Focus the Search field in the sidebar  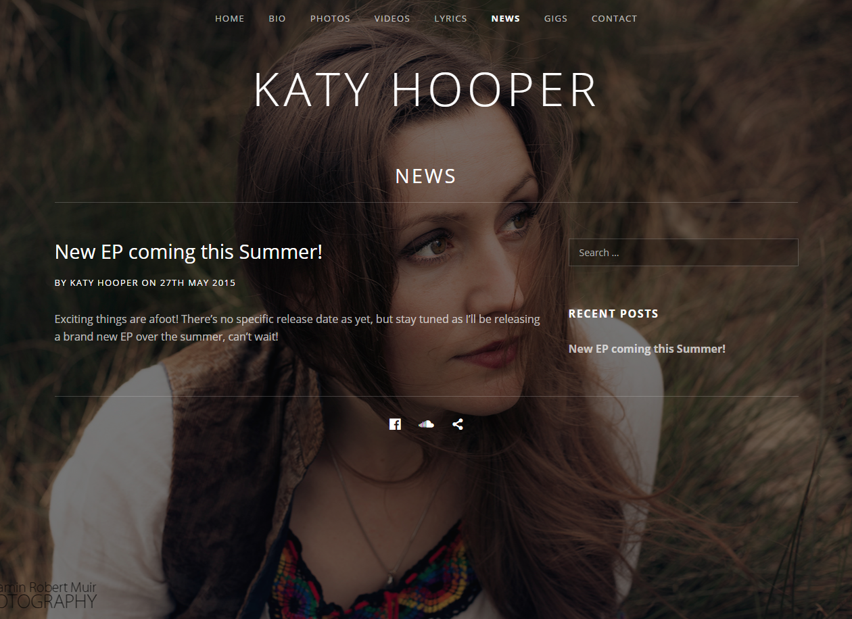tap(683, 252)
